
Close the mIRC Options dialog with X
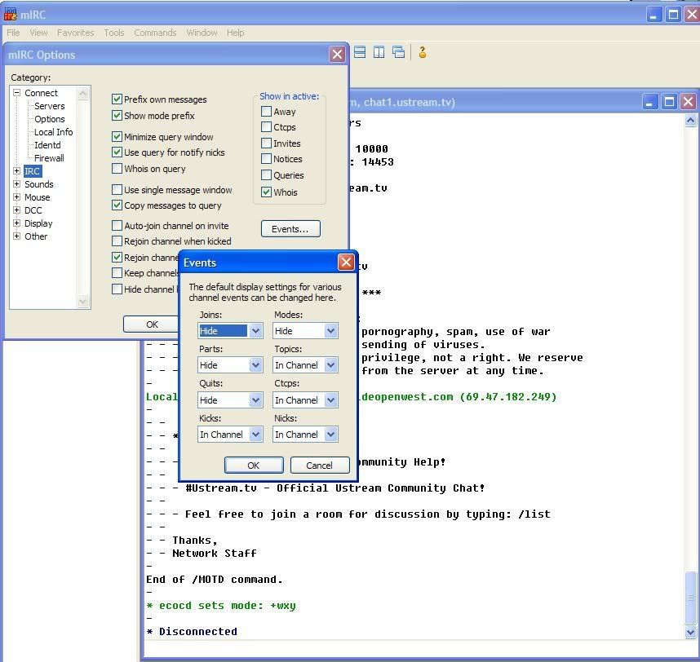337,55
